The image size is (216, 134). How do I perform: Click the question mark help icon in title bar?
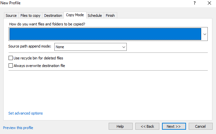[194, 3]
